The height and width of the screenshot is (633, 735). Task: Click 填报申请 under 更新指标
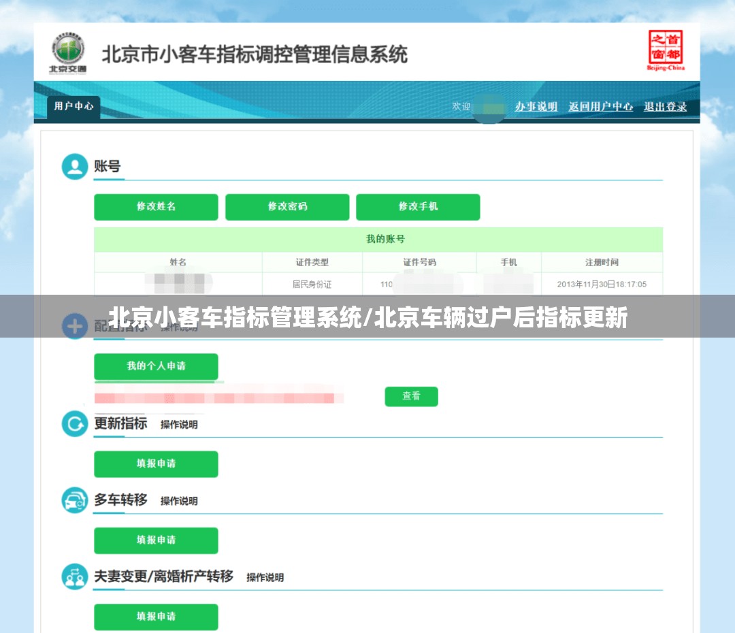[156, 464]
